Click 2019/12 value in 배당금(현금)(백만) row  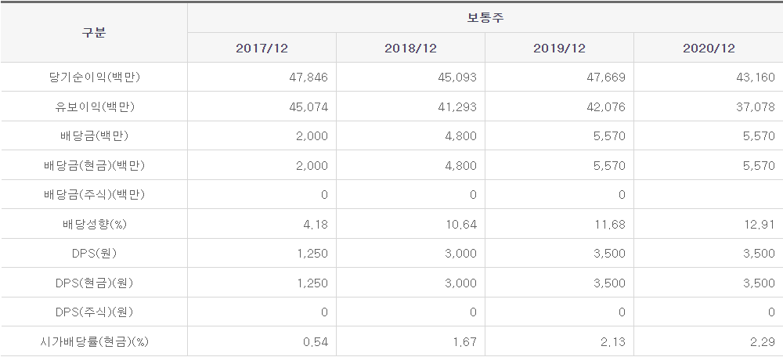[610, 165]
